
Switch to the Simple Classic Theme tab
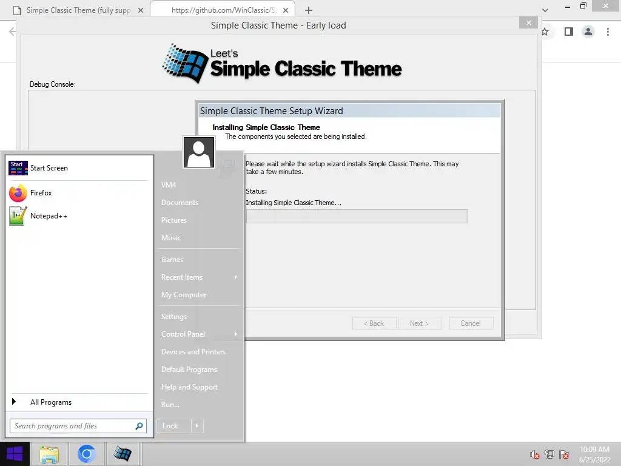(x=78, y=10)
